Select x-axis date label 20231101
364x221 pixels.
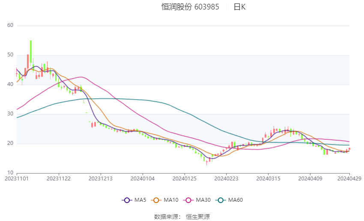click(x=17, y=179)
